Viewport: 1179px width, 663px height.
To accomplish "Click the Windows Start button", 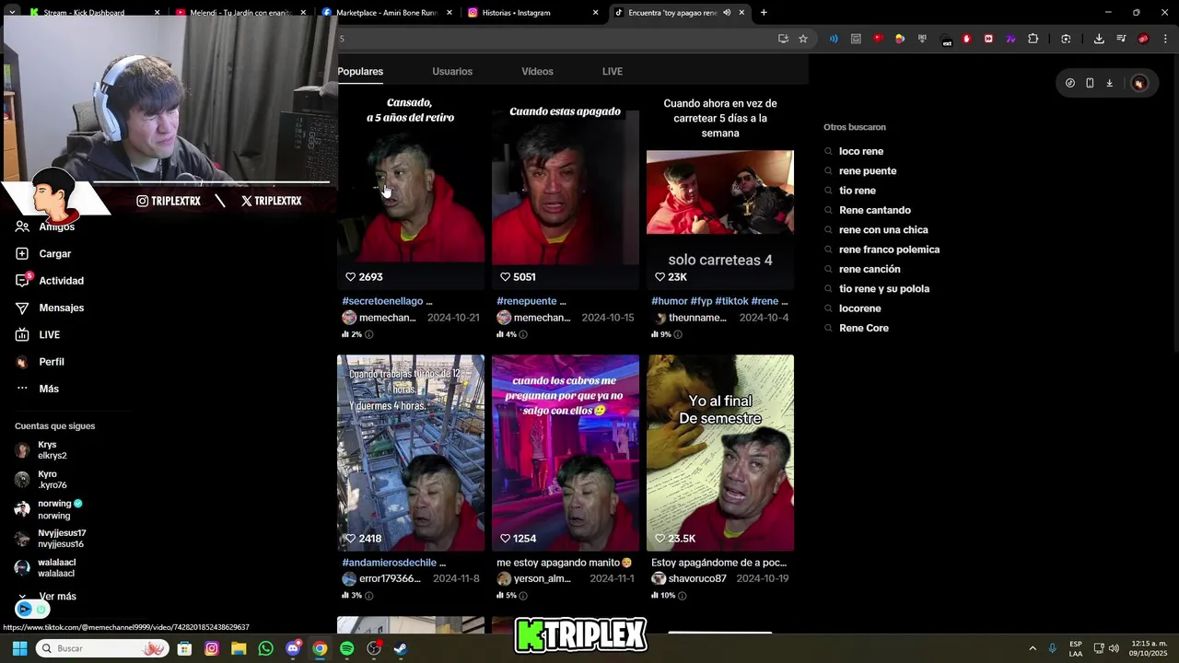I will tap(19, 648).
